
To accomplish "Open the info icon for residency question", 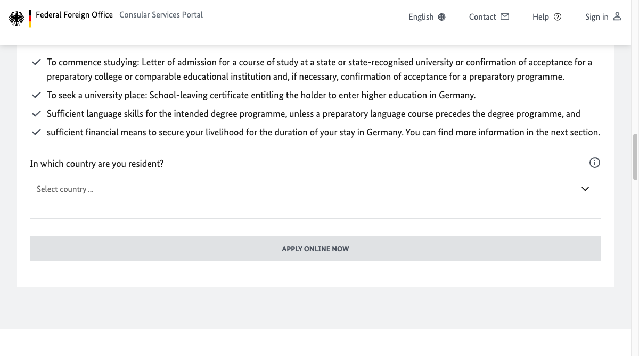I will click(x=595, y=163).
